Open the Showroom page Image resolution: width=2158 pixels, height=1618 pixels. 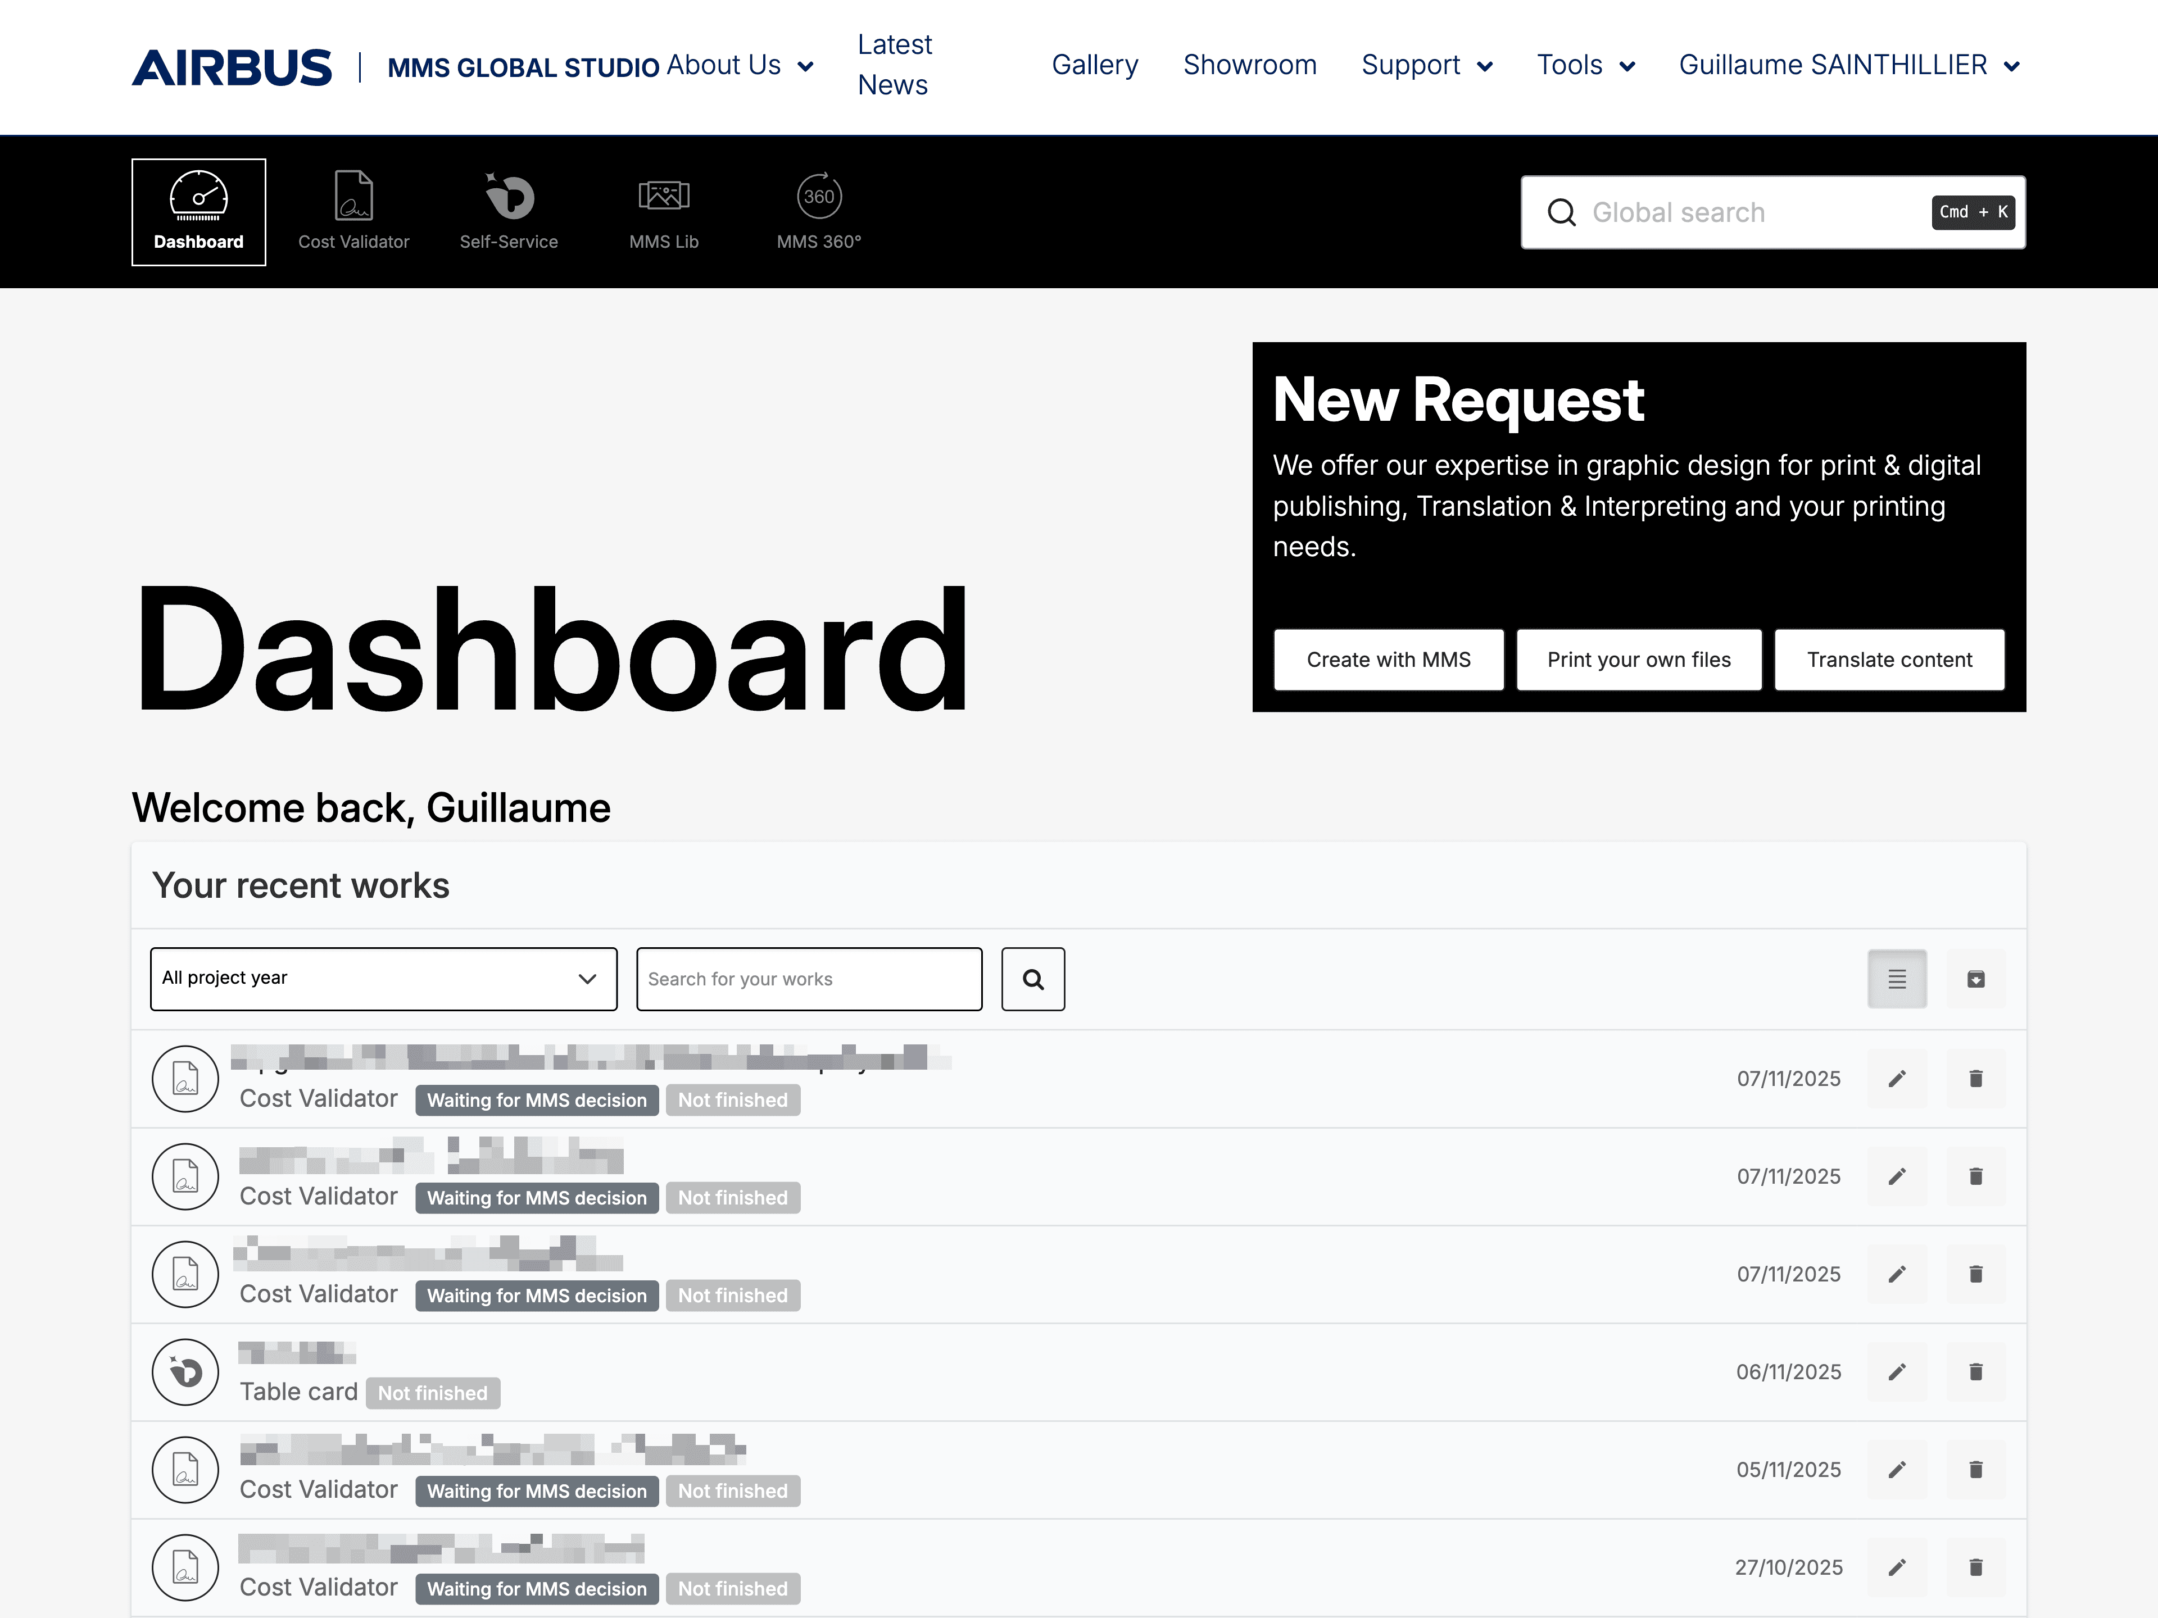(1250, 65)
